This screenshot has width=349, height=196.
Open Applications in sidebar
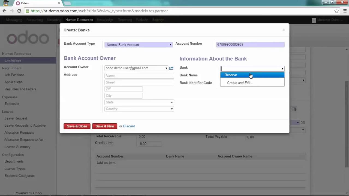(x=13, y=82)
